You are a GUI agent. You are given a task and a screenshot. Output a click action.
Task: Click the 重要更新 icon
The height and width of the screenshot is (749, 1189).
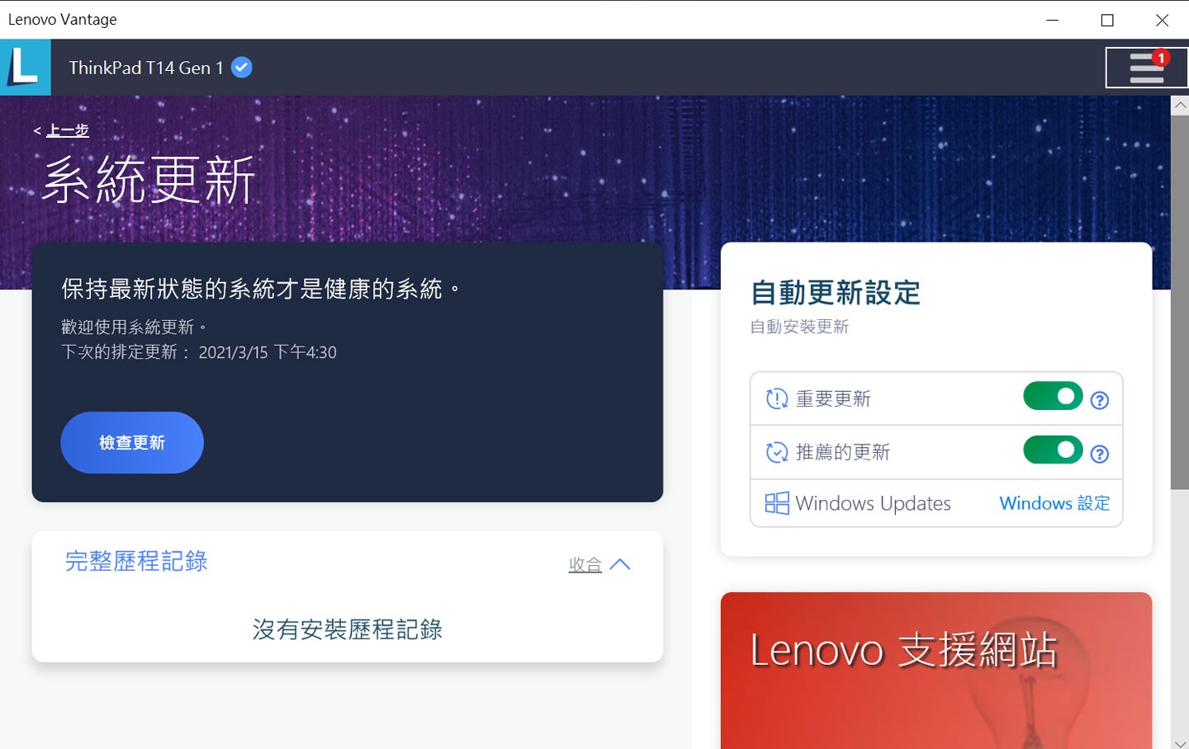(777, 399)
